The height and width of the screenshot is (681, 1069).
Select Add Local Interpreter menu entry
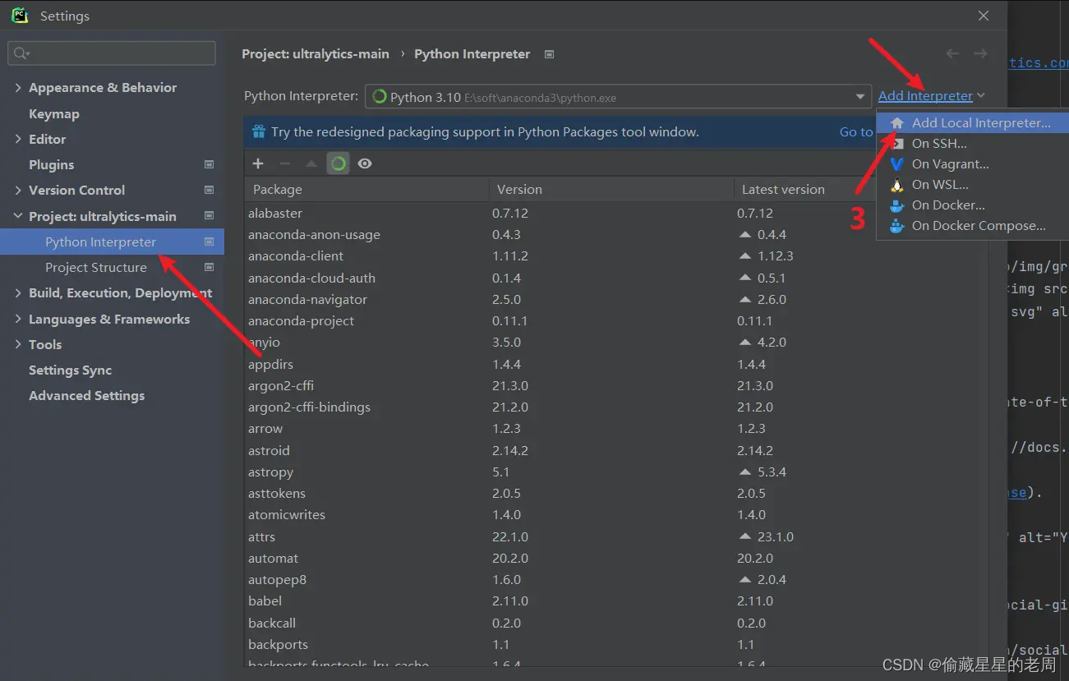pos(972,123)
